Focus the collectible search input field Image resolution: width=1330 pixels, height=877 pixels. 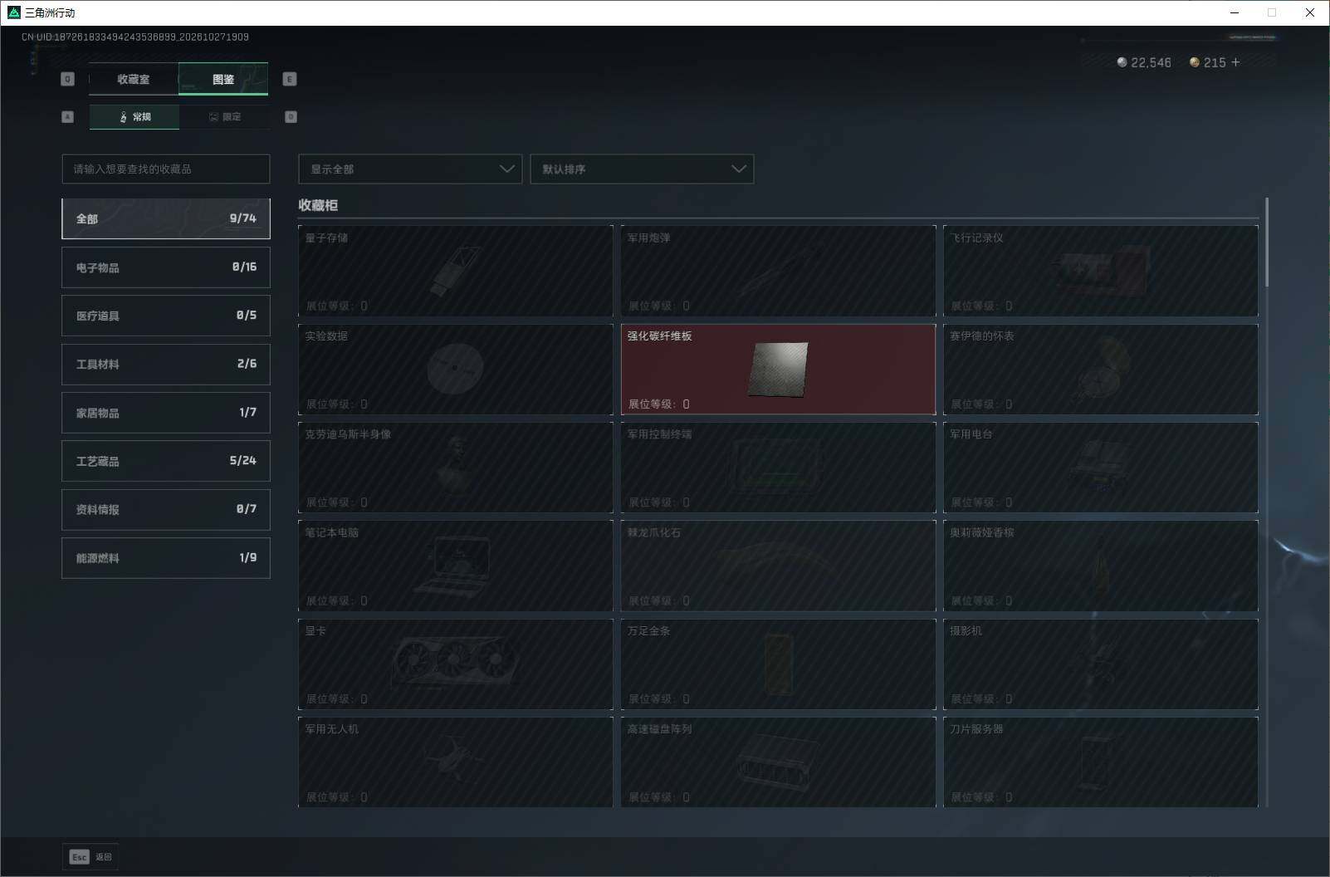[166, 169]
